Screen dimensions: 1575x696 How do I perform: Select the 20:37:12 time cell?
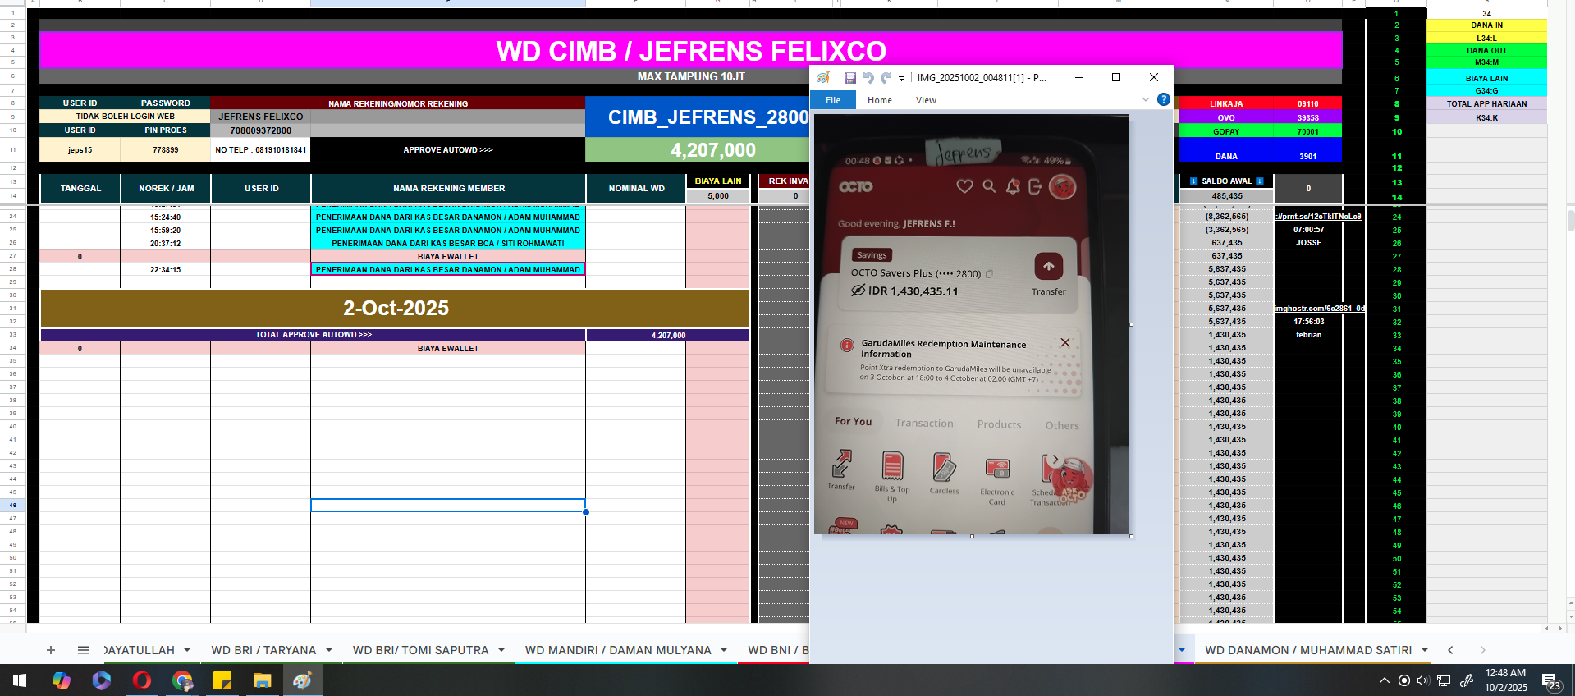click(166, 244)
